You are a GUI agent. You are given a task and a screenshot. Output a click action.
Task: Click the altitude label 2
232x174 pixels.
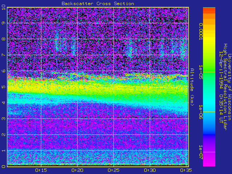[3, 134]
